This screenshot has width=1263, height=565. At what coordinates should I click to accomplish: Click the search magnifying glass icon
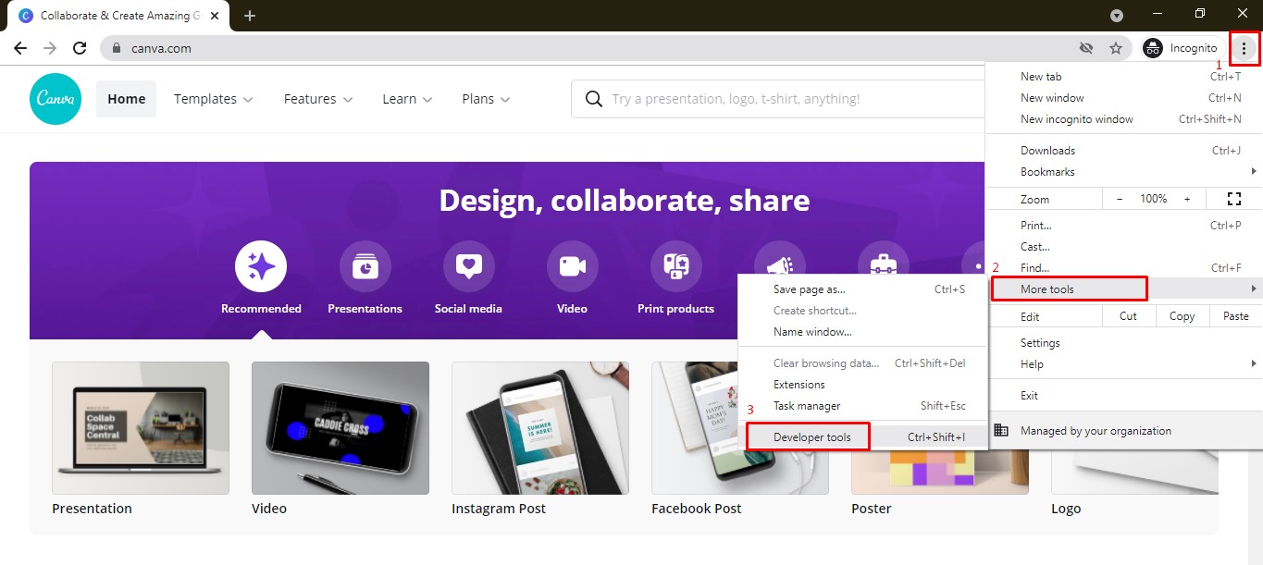pos(592,98)
